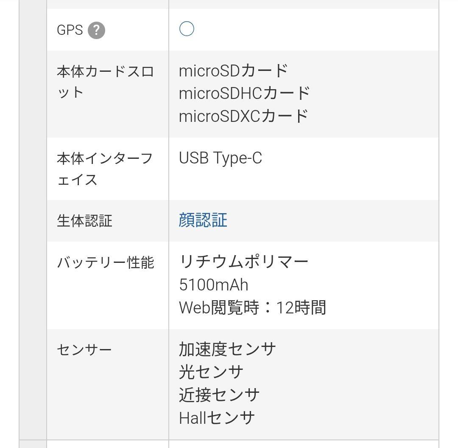The width and height of the screenshot is (458, 448).
Task: Click the microSDHCカード list item
Action: (244, 93)
